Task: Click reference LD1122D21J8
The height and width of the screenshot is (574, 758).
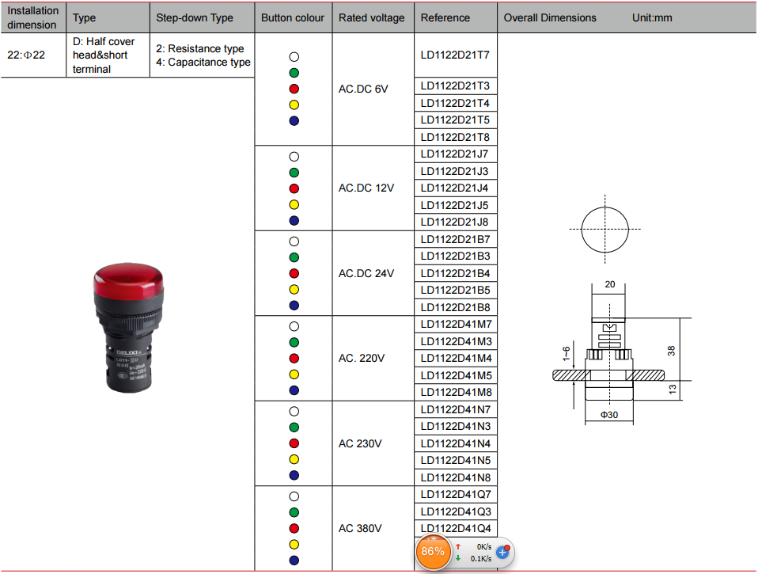Action: (x=454, y=222)
